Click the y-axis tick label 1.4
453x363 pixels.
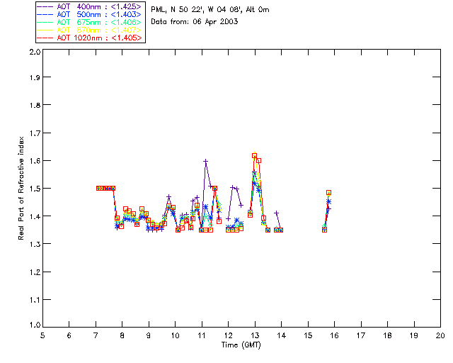35,216
